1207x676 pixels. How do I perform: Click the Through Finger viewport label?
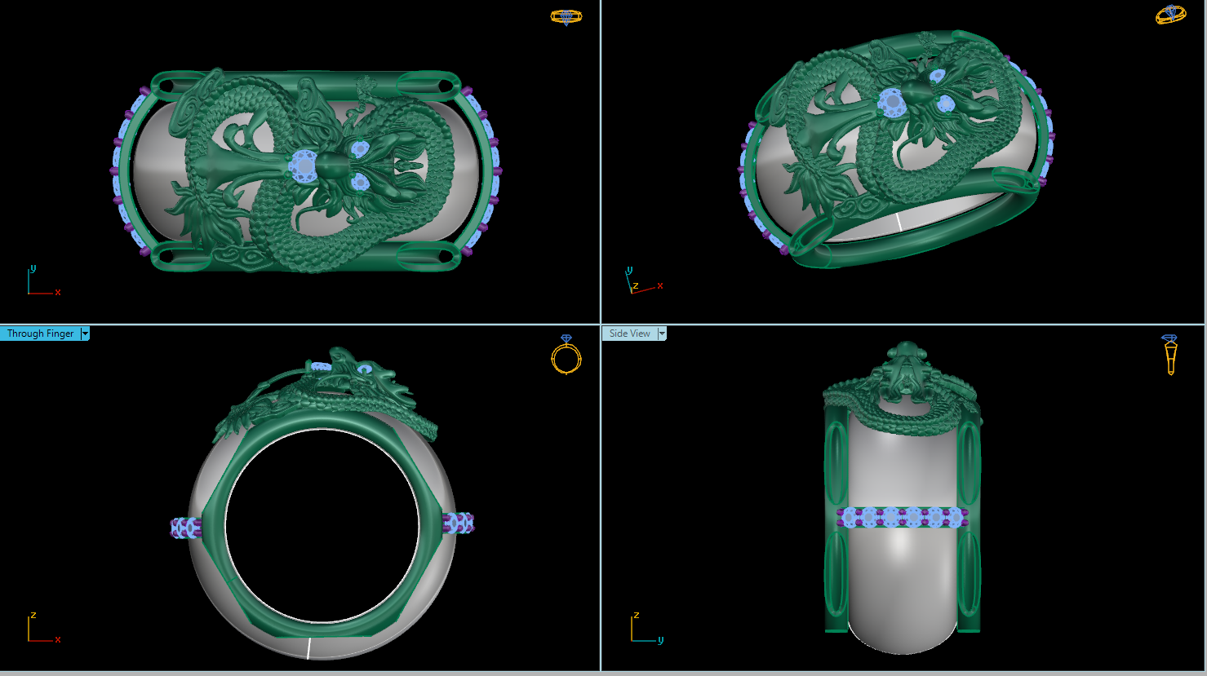(39, 333)
